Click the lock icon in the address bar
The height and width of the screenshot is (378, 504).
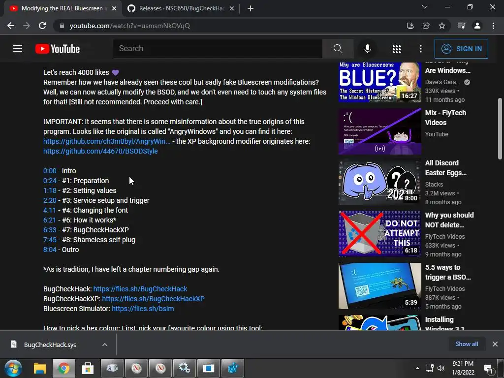pos(62,26)
